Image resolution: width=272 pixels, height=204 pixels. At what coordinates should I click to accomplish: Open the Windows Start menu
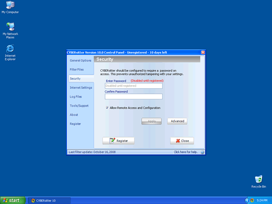[x=12, y=200]
